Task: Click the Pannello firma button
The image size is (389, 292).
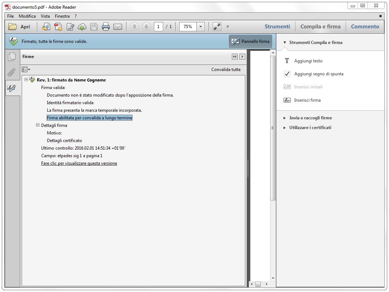Action: tap(250, 41)
